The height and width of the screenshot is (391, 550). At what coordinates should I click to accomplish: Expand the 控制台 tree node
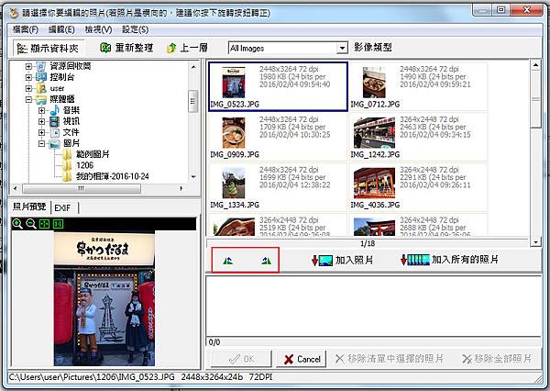(x=28, y=77)
